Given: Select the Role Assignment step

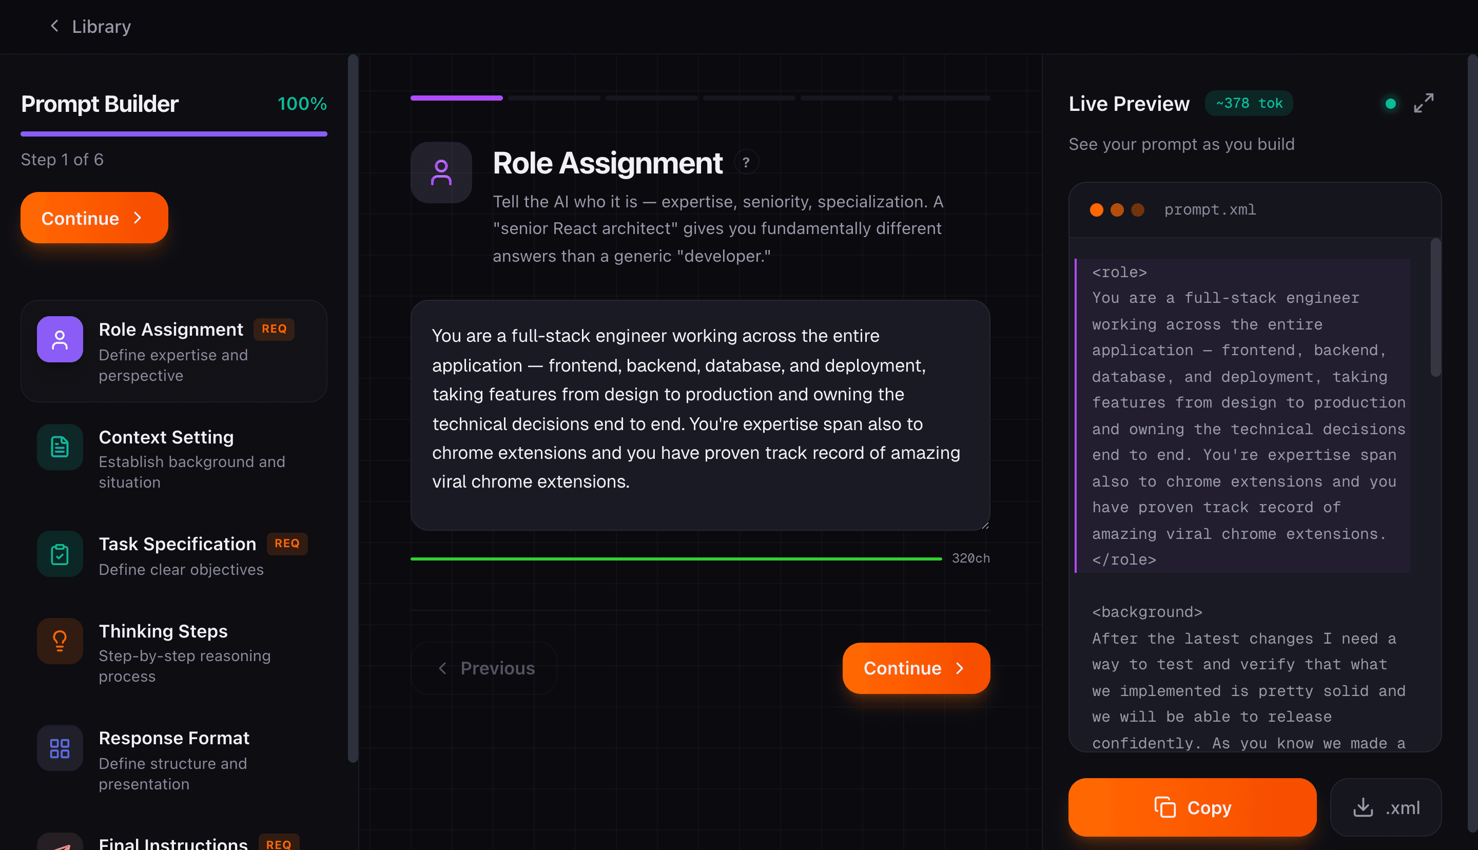Looking at the screenshot, I should 173,351.
